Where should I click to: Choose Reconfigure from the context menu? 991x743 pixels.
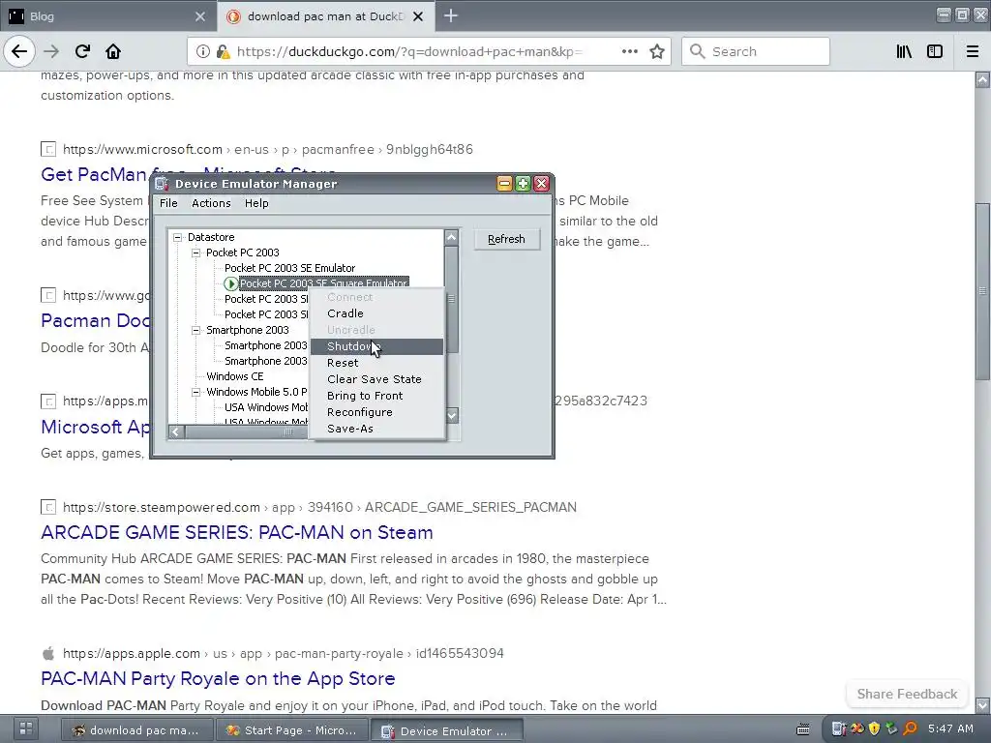click(x=376, y=412)
